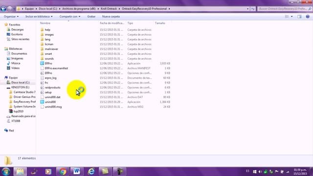Select unins000.dat file
The height and width of the screenshot is (176, 313).
coord(52,97)
